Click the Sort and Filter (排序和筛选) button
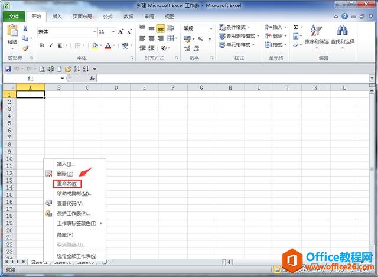 pyautogui.click(x=317, y=36)
